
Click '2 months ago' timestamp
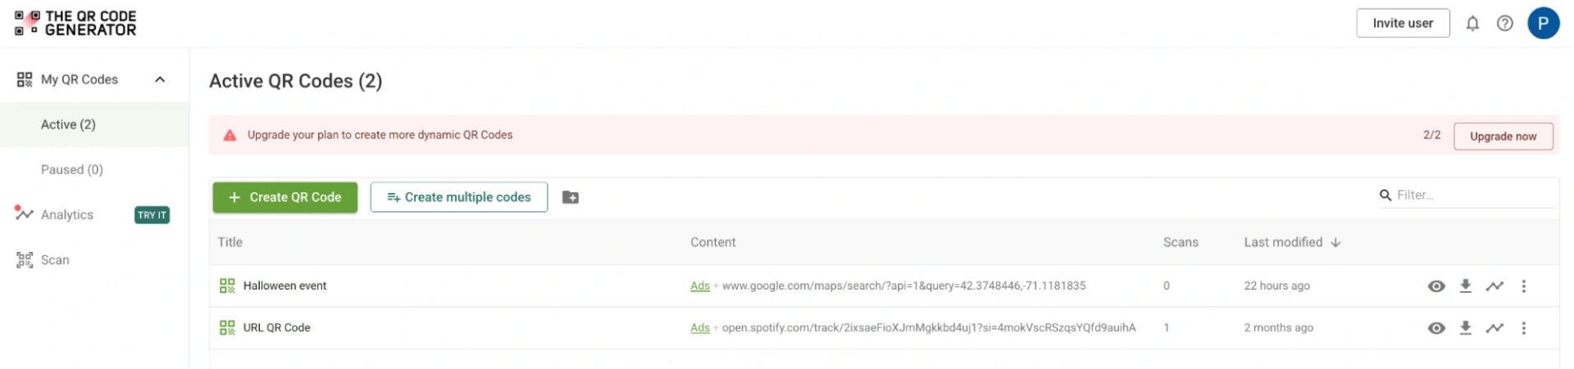[1279, 328]
